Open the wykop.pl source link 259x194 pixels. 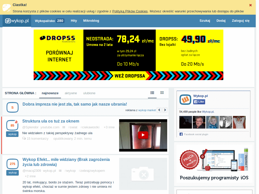point(49,171)
